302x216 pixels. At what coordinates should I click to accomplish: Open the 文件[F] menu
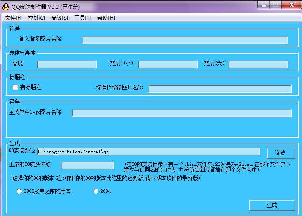pos(13,18)
